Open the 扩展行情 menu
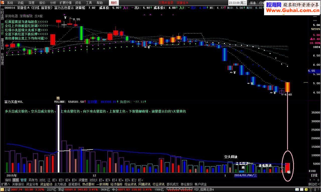The height and width of the screenshot is (192, 321). tap(65, 3)
